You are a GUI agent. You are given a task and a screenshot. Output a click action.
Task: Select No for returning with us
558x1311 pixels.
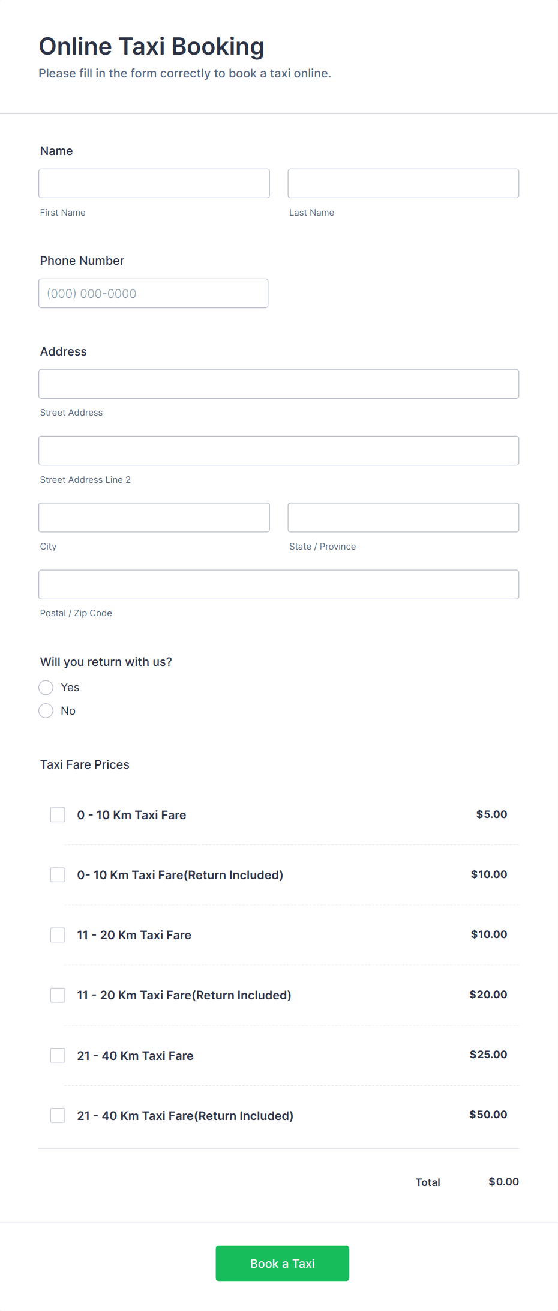coord(46,711)
